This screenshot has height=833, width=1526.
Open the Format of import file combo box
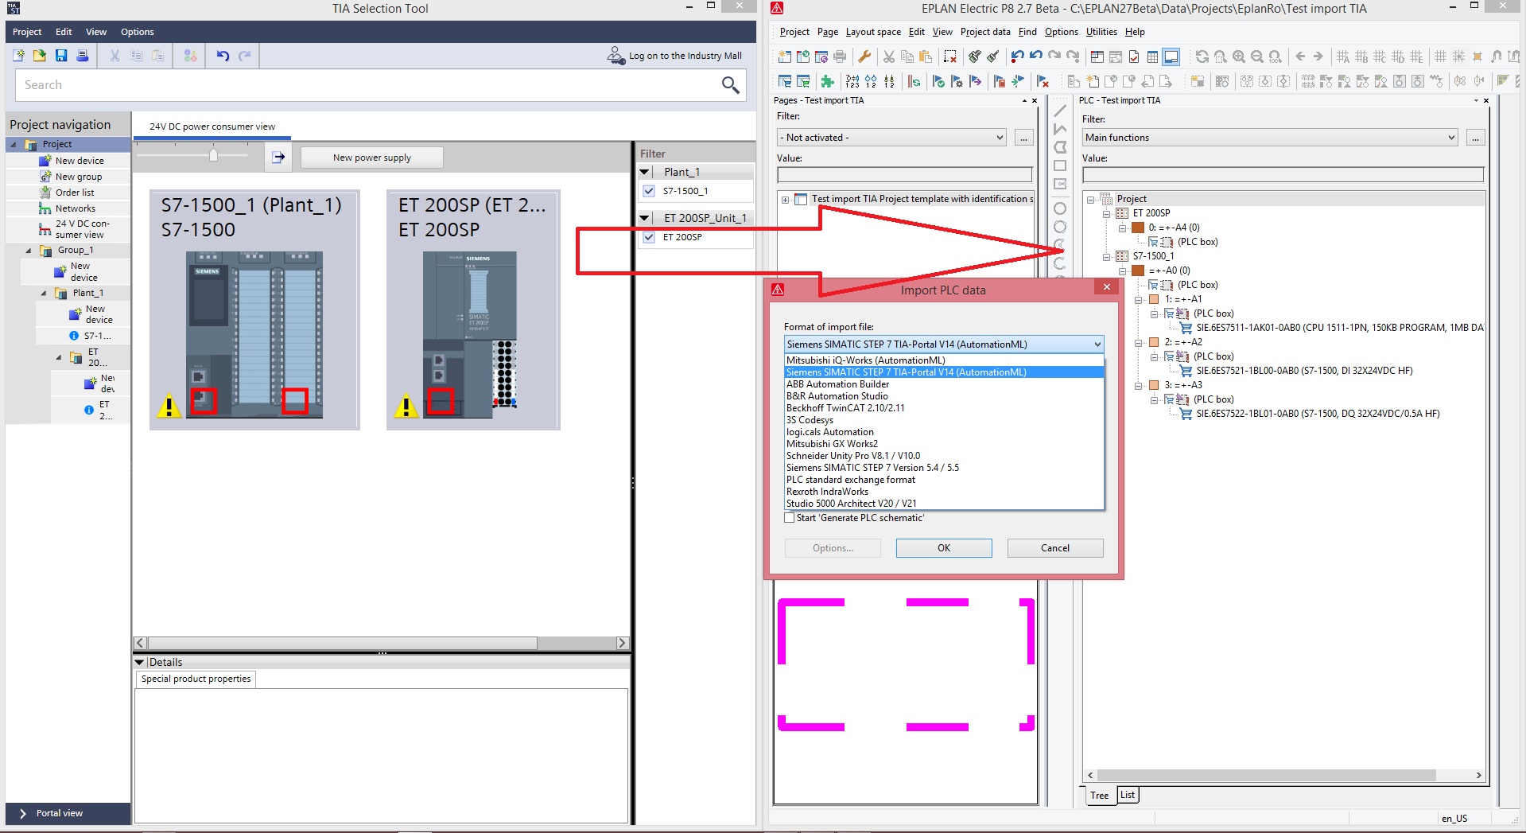944,344
